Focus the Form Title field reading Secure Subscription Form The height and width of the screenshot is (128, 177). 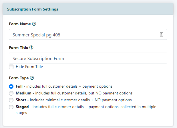click(x=86, y=58)
